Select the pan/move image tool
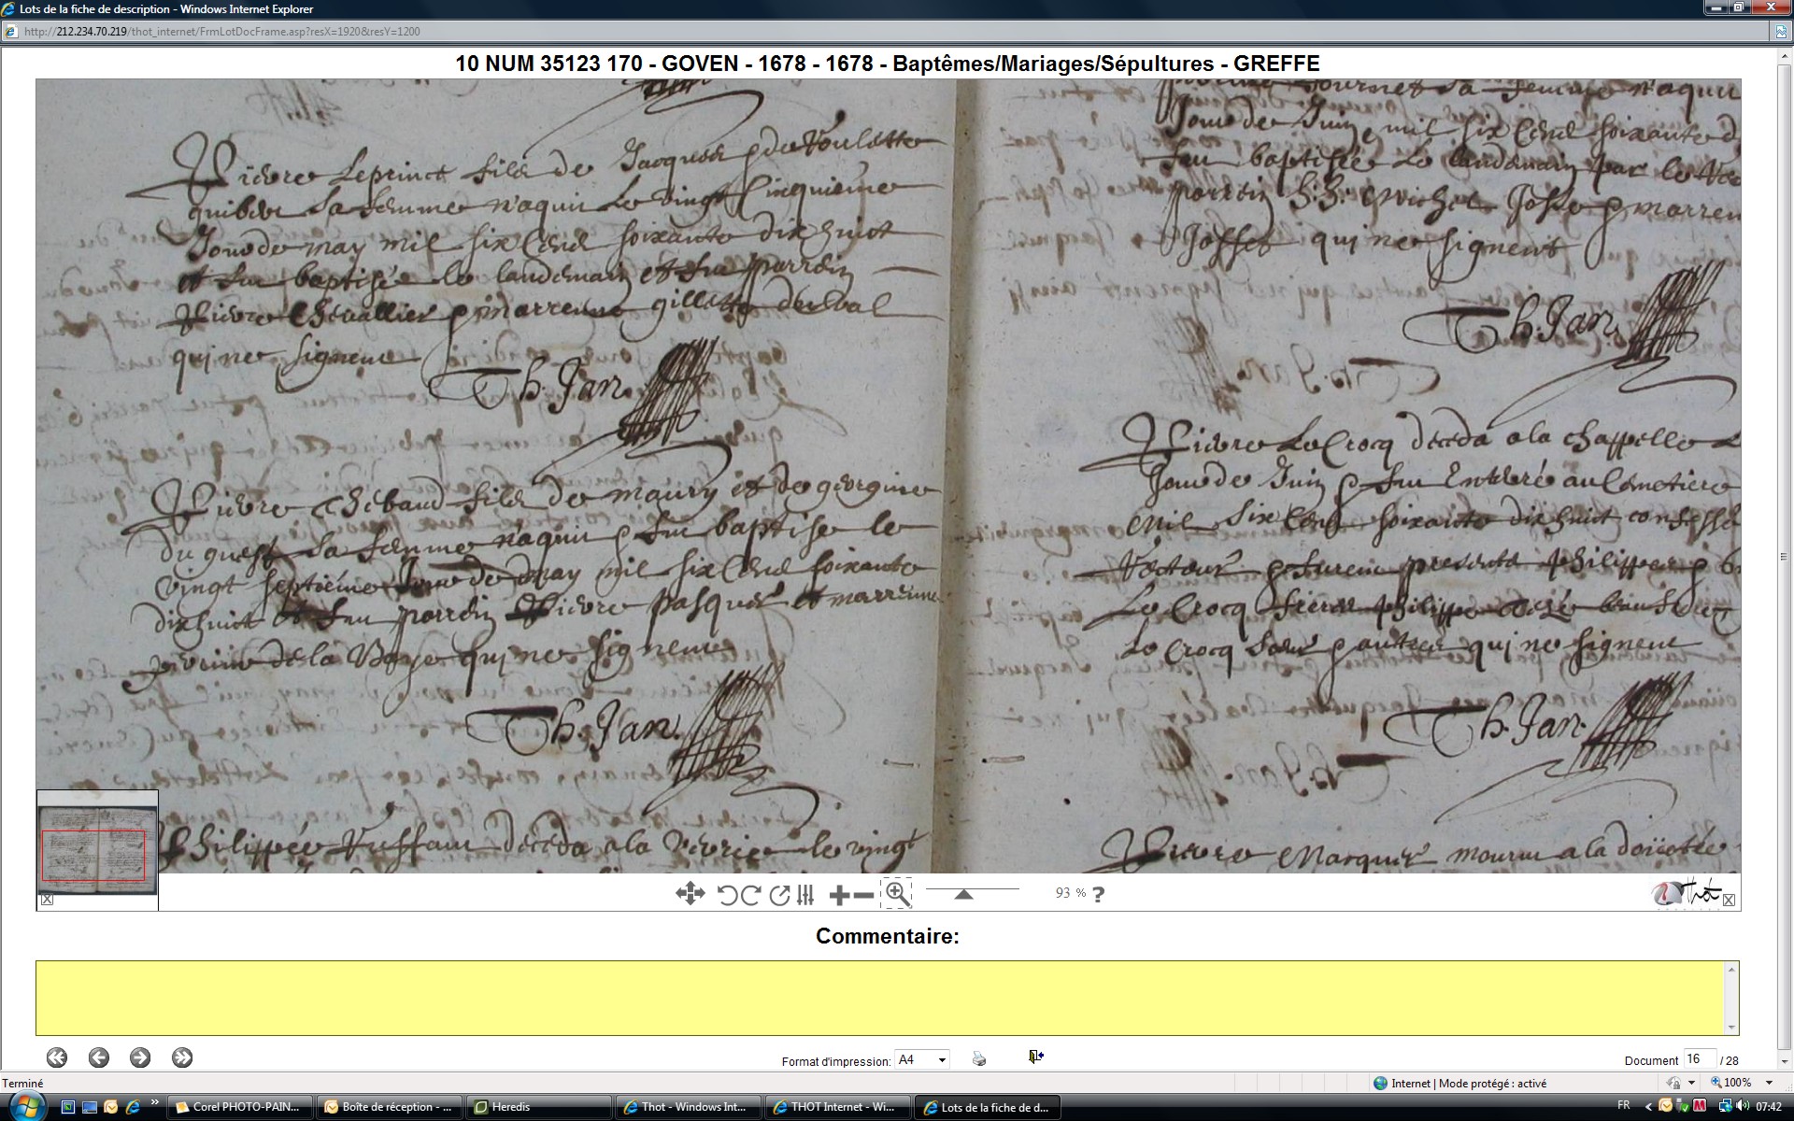 [690, 894]
